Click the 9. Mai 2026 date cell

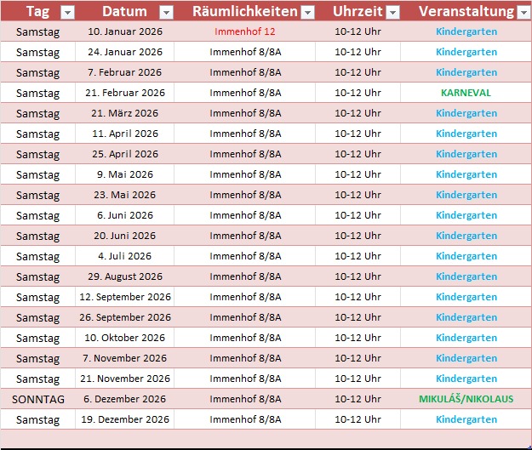(124, 174)
